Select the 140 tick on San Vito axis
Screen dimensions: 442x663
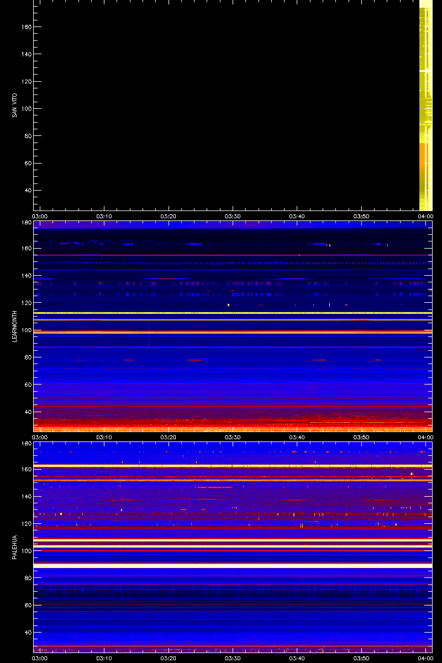click(27, 54)
